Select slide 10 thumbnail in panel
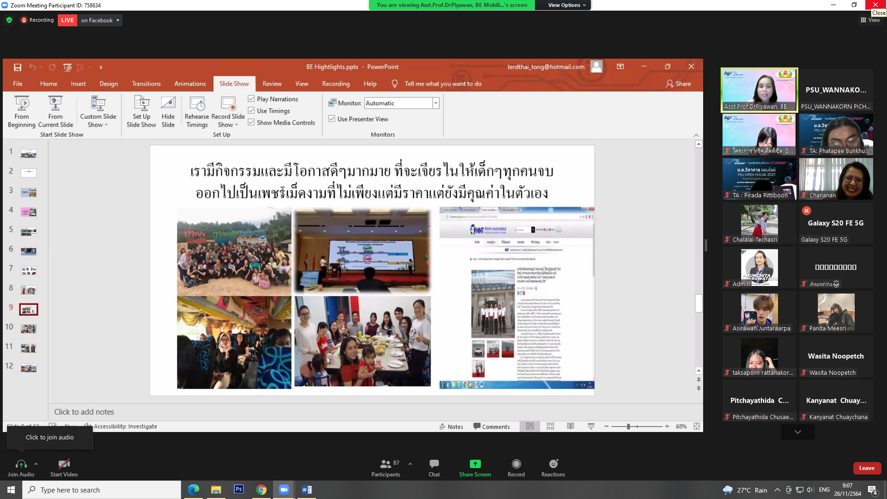 pyautogui.click(x=28, y=329)
